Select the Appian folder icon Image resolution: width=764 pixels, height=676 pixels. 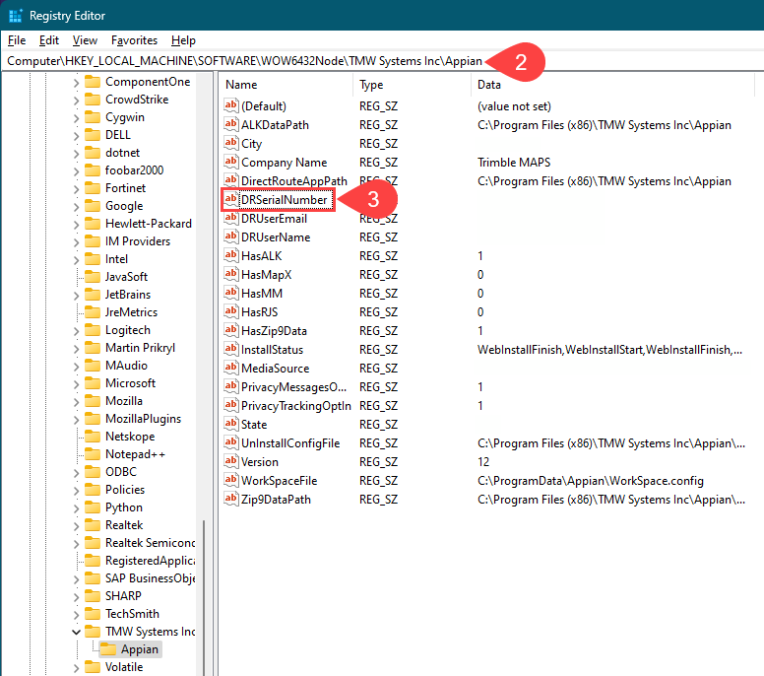point(108,649)
